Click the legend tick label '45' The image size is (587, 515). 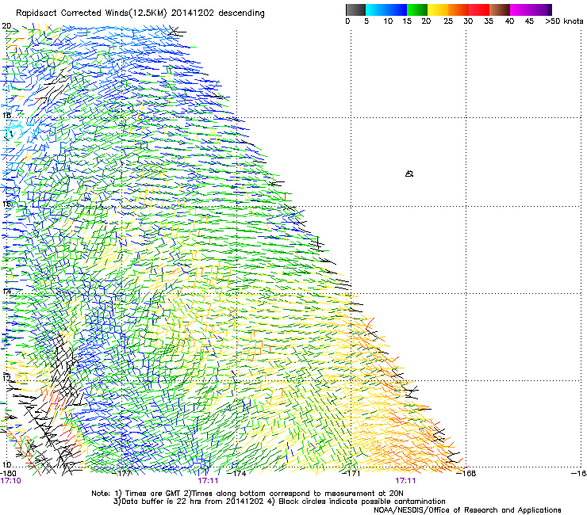click(529, 21)
